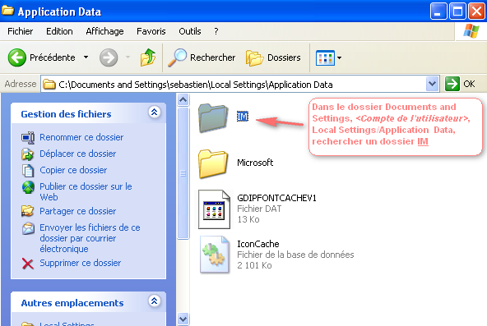Click the sidebar scroll up arrow
This screenshot has height=326, width=487.
point(183,100)
